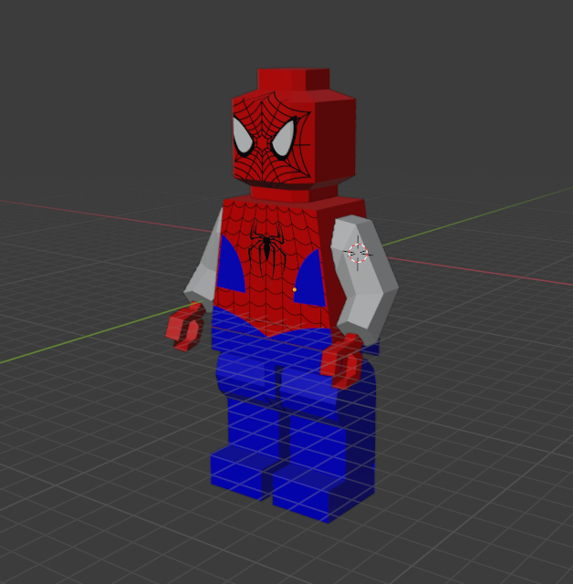Image resolution: width=573 pixels, height=584 pixels.
Task: Click the 3D cursor crosshair circle
Action: click(358, 254)
